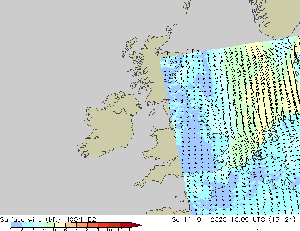The width and height of the screenshot is (300, 231).
Task: Click the legend scale number 12
Action: (x=131, y=229)
